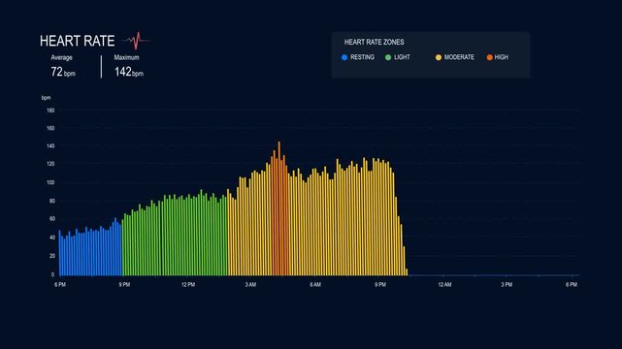Click the 40 y-axis label
This screenshot has width=622, height=349.
(52, 238)
